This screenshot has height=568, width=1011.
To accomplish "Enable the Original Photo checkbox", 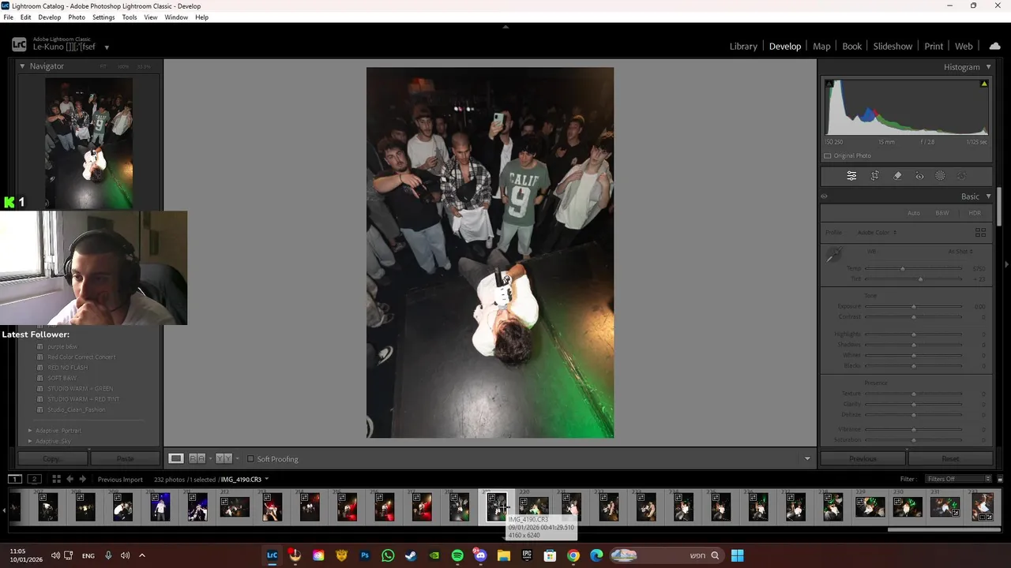I will (828, 155).
